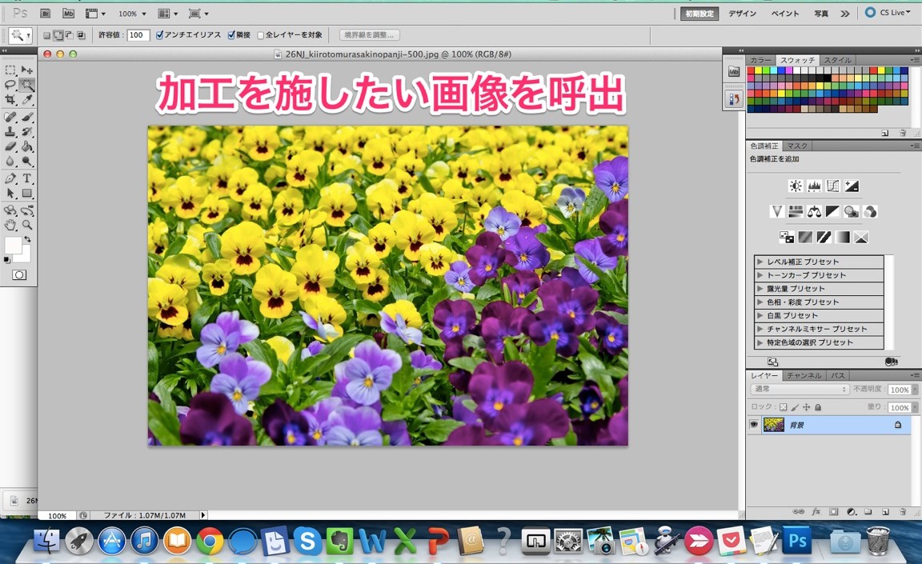
Task: Disable the アンチエイリアス checkbox
Action: [x=158, y=34]
